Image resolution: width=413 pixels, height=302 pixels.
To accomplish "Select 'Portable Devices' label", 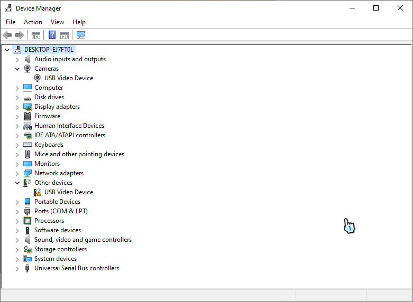I will (x=58, y=202).
